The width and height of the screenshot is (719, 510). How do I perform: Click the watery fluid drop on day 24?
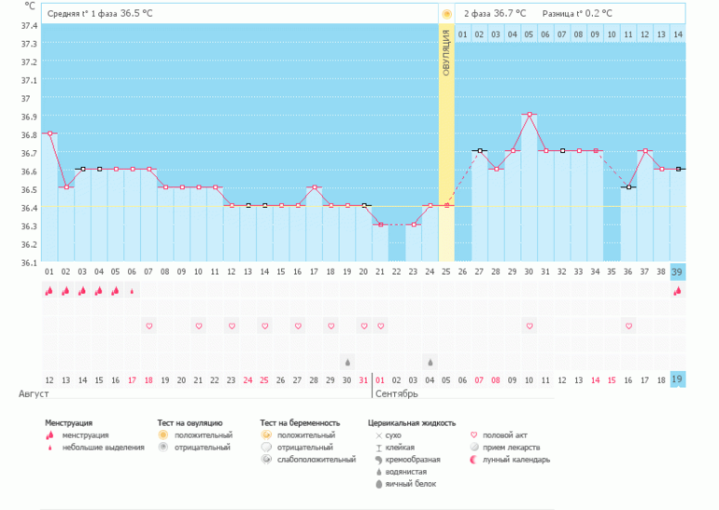click(x=430, y=362)
